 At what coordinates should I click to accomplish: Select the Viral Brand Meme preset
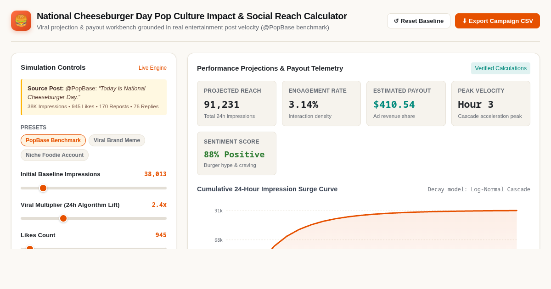click(117, 140)
